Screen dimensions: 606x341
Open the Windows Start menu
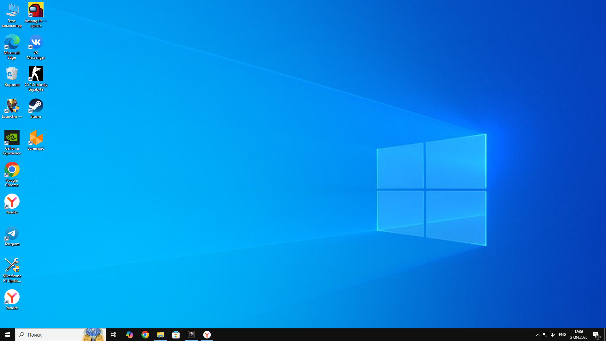point(8,335)
